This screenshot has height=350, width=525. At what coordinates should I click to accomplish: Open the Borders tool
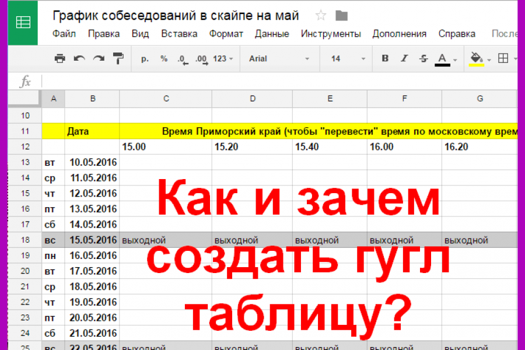tap(503, 58)
